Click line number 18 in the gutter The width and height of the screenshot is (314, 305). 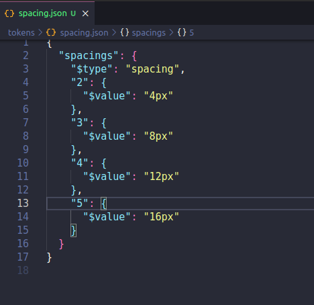[23, 271]
